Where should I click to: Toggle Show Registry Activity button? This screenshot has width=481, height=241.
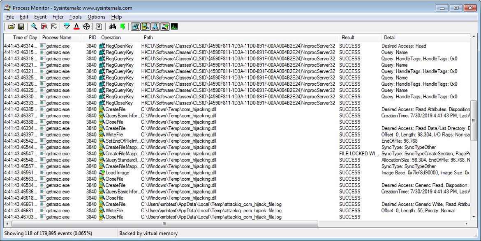tap(135, 27)
